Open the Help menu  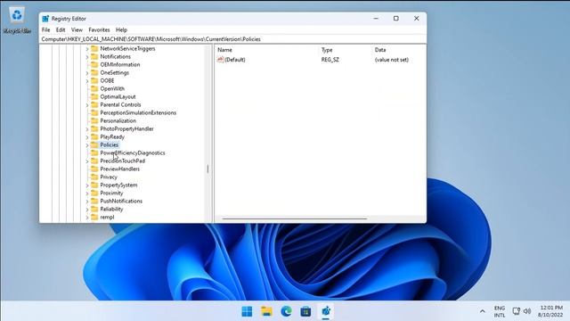[121, 29]
